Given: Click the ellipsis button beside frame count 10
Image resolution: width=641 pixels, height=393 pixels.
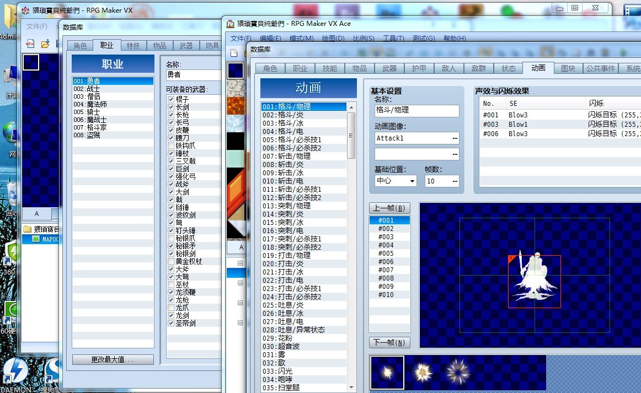Looking at the screenshot, I should click(455, 181).
